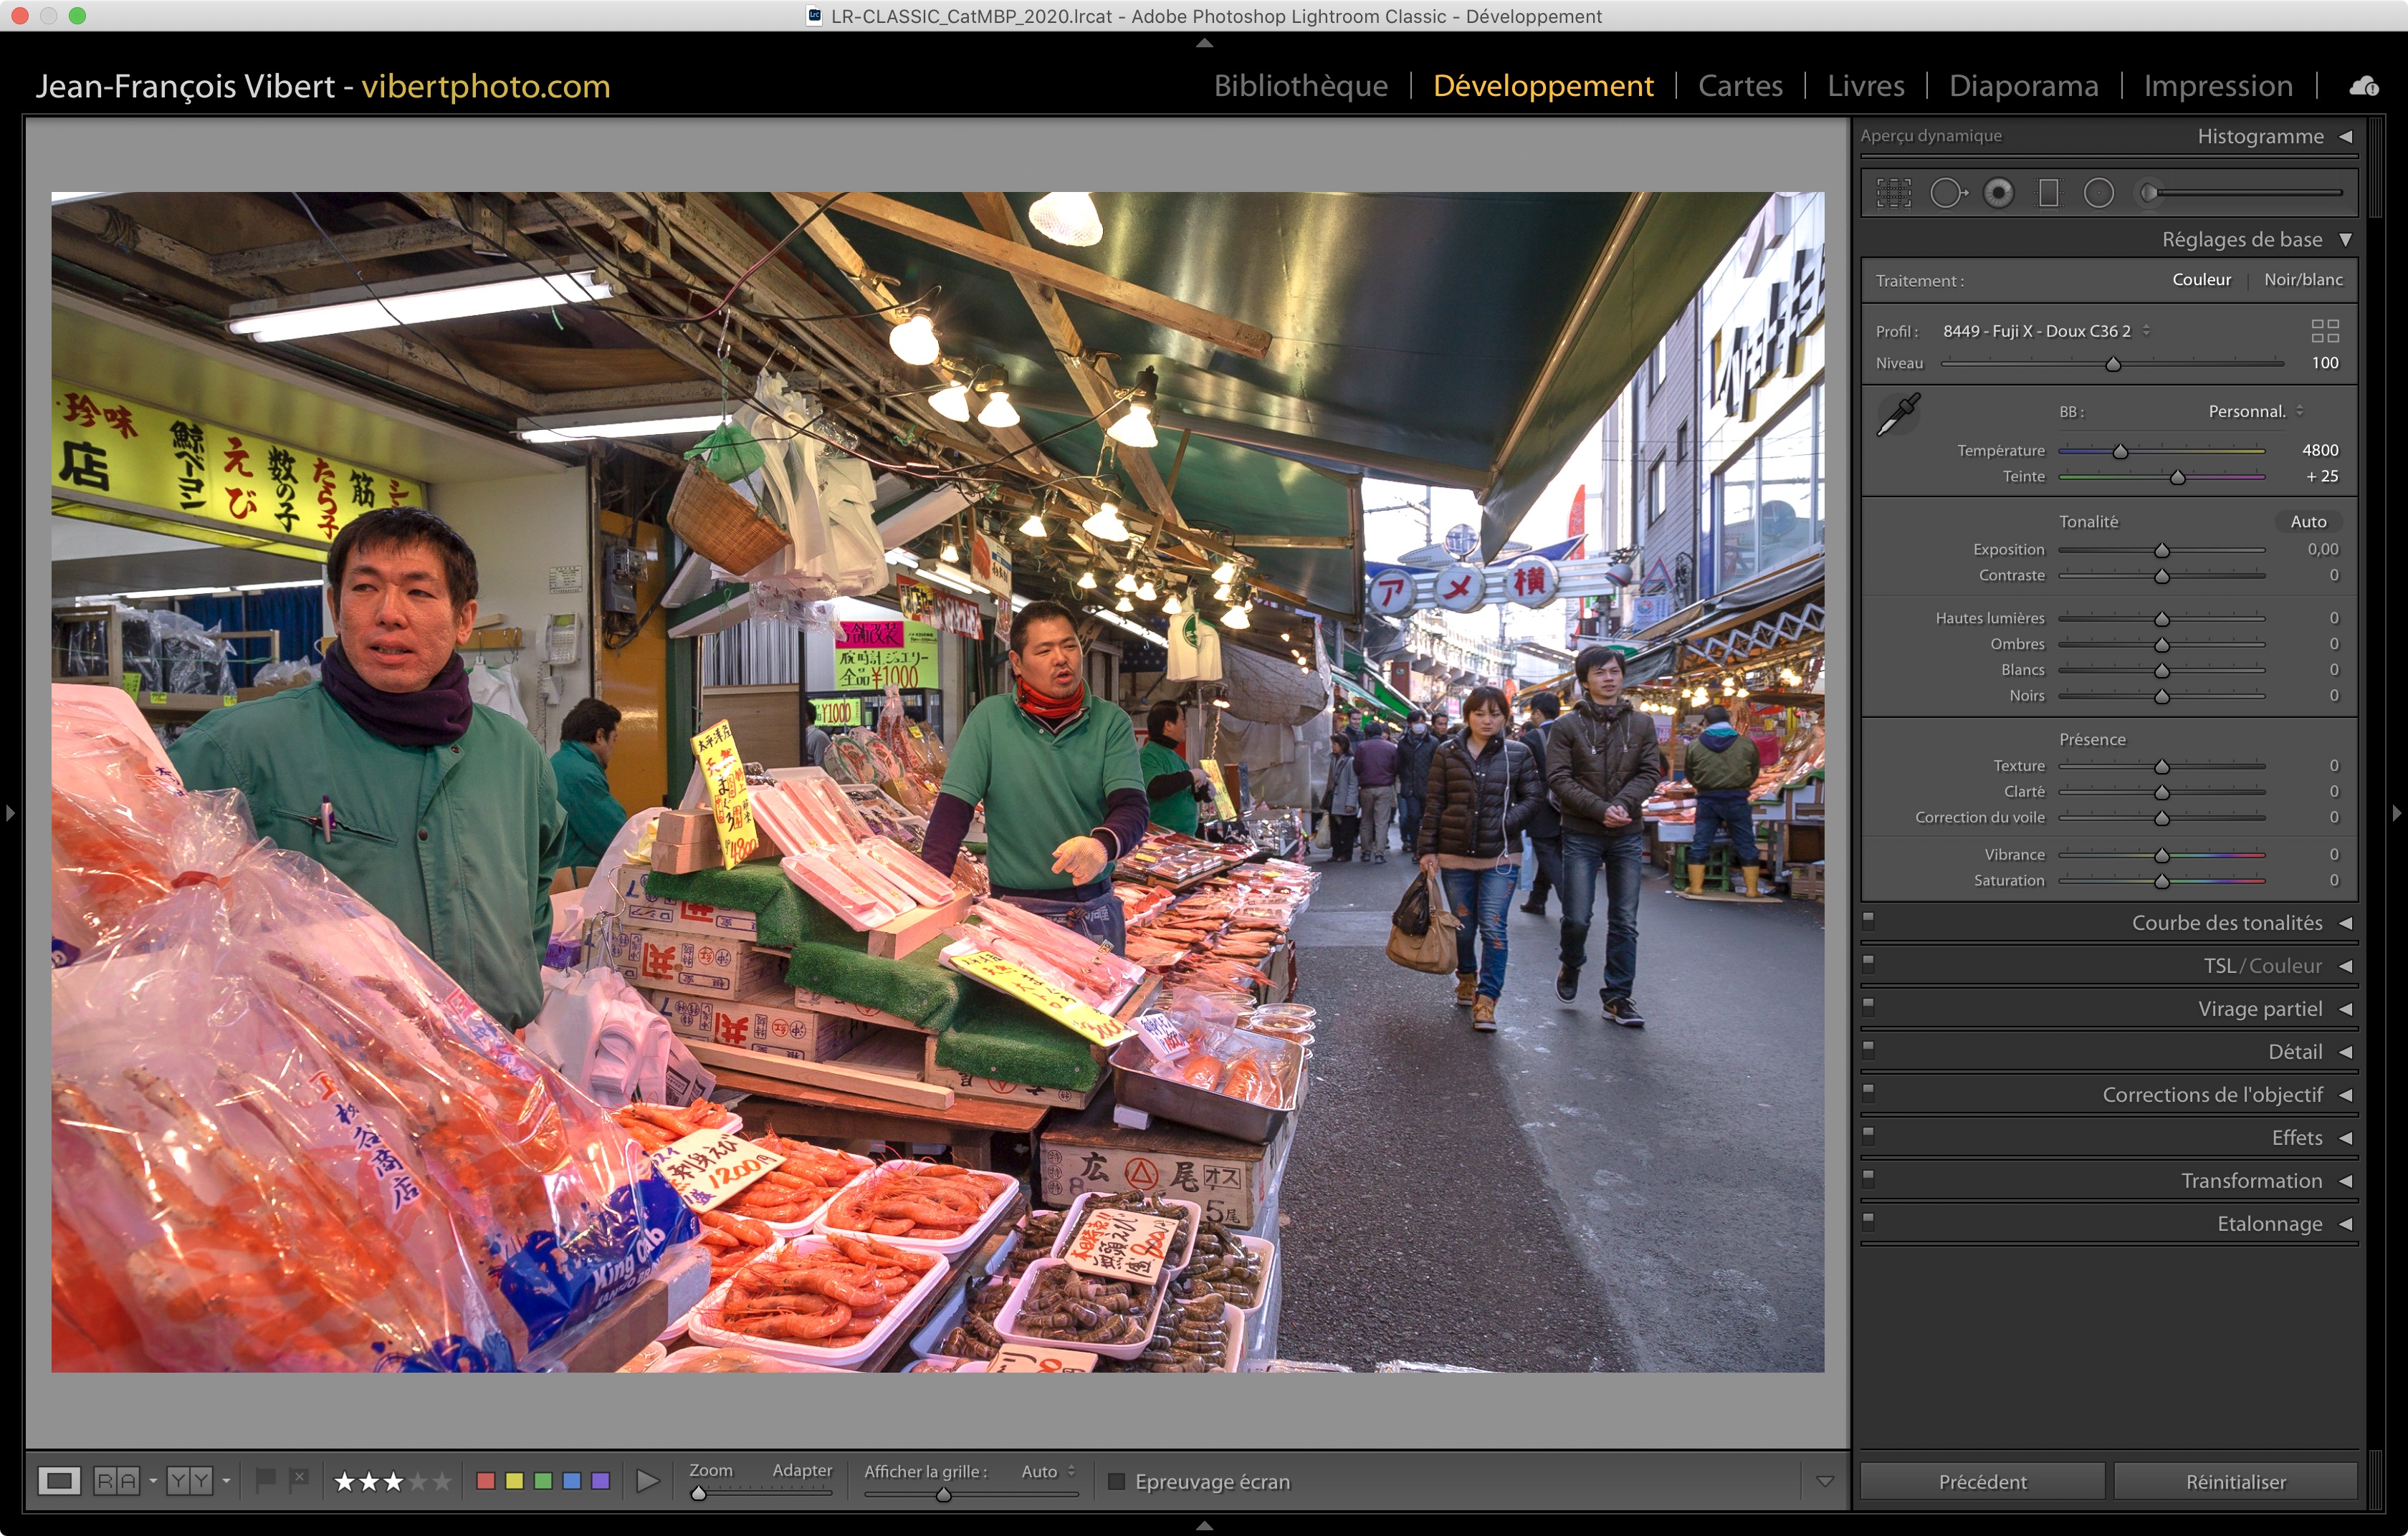Apply the red color label swatch
Viewport: 2408px width, 1536px height.
486,1481
